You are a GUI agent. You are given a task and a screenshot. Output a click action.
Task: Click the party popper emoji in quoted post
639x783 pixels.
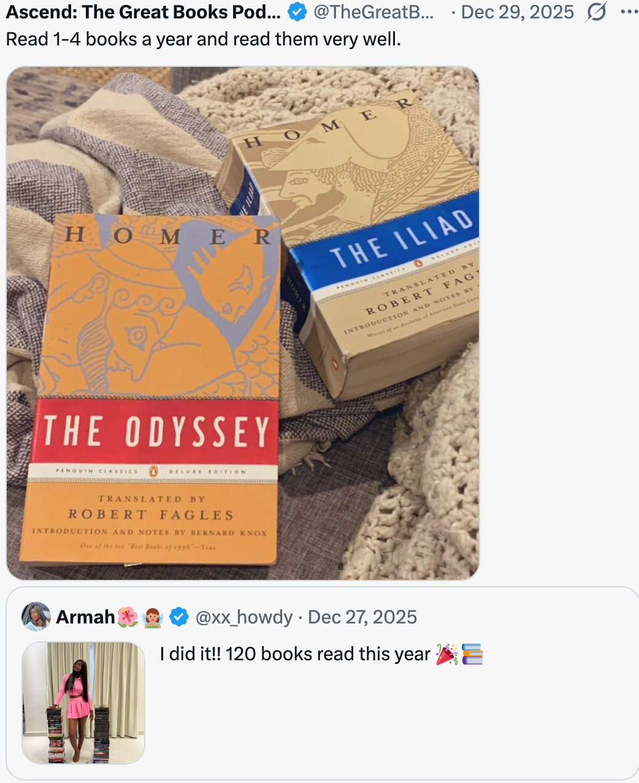pyautogui.click(x=446, y=655)
